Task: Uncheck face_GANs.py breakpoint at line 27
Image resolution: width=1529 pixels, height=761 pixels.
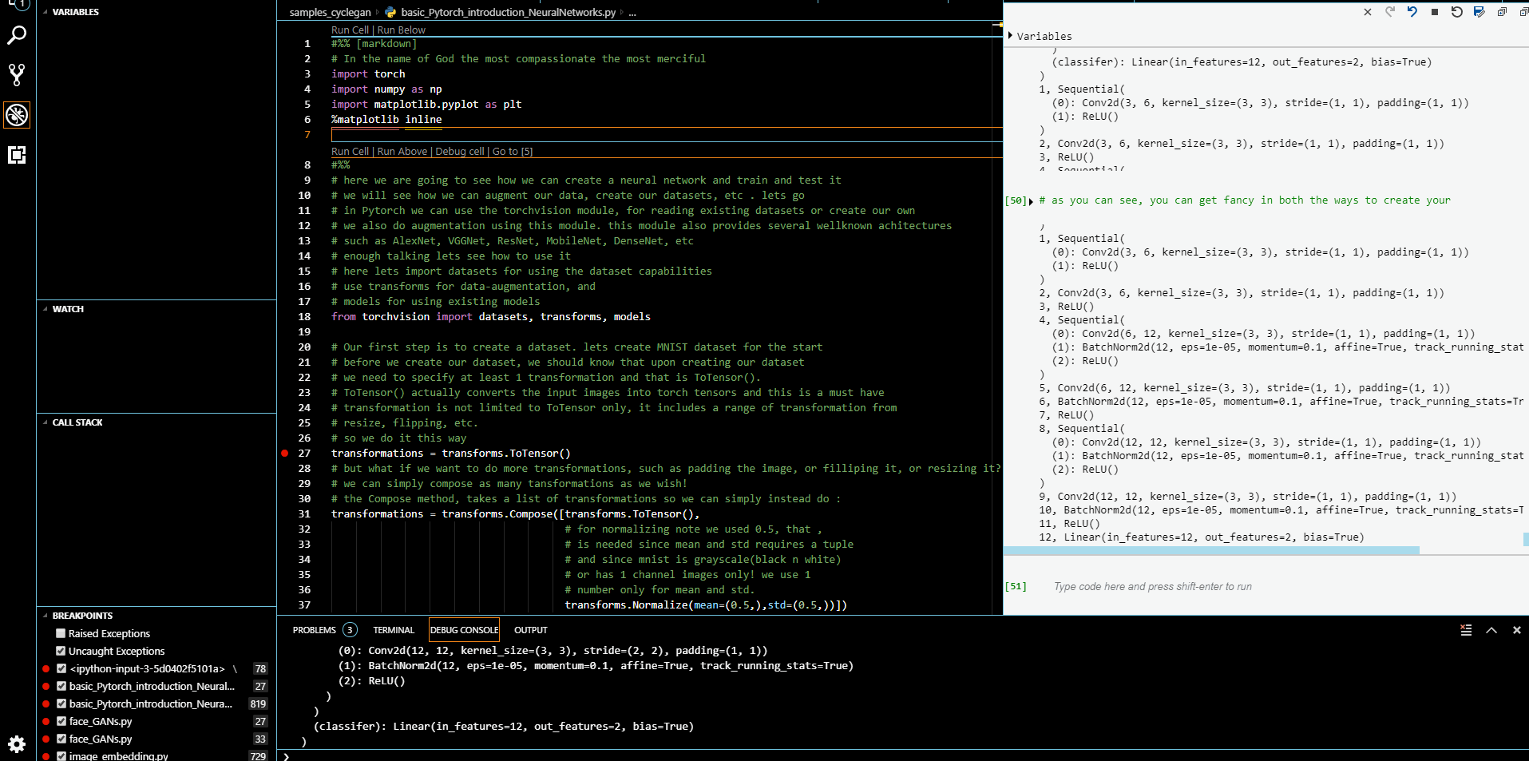Action: point(61,721)
